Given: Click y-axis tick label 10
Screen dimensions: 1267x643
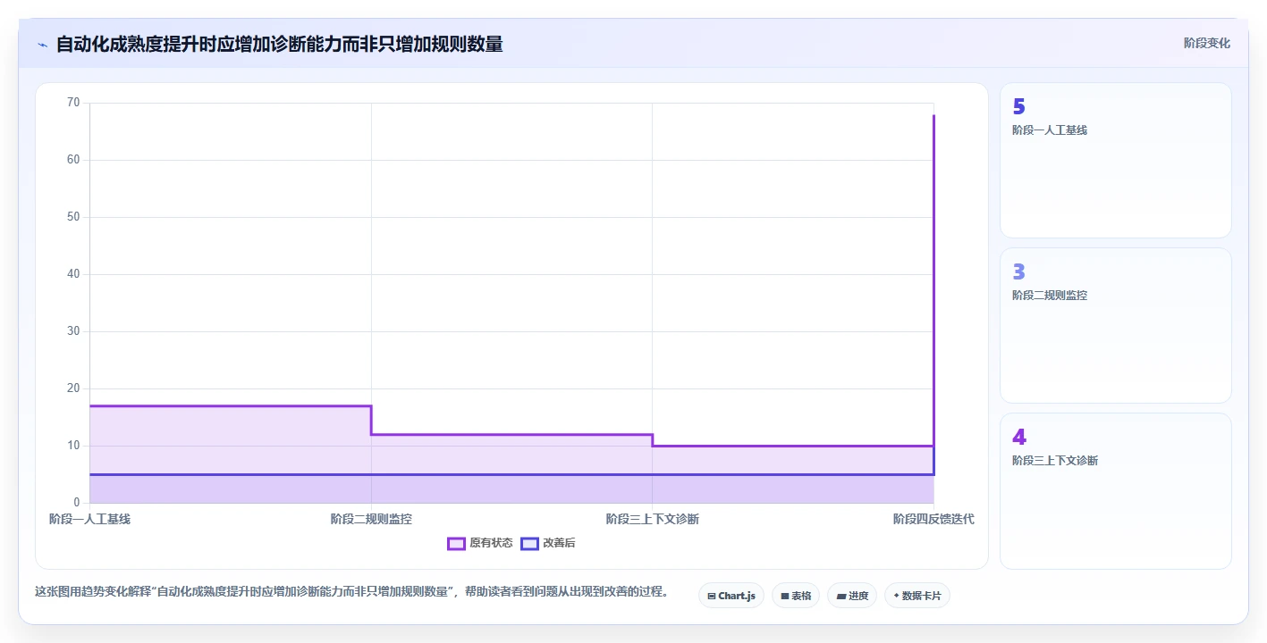Looking at the screenshot, I should (73, 446).
